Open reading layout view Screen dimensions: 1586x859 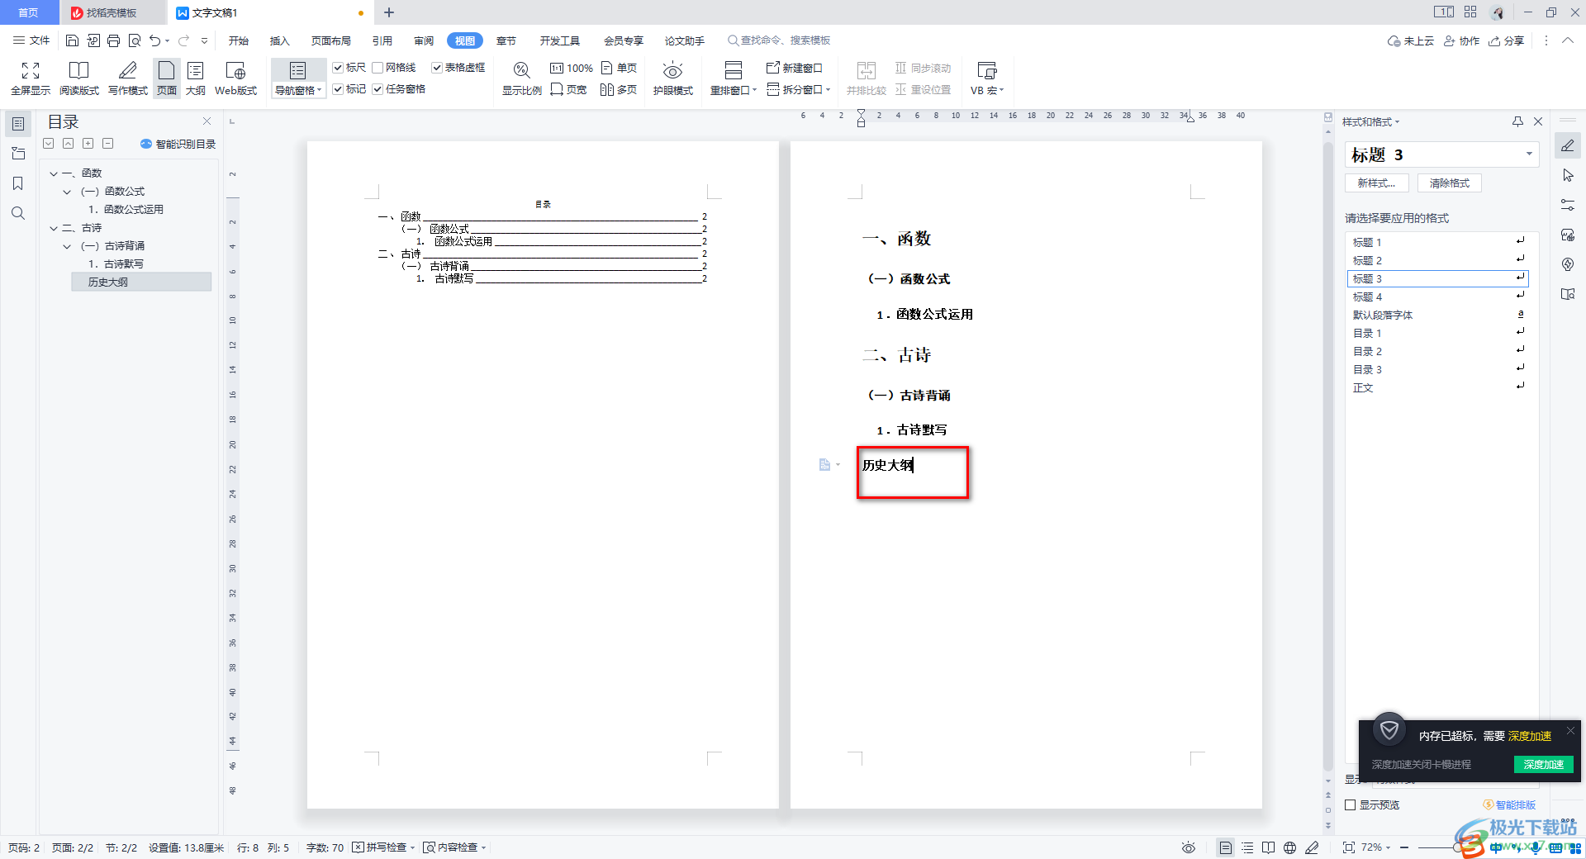tap(78, 79)
